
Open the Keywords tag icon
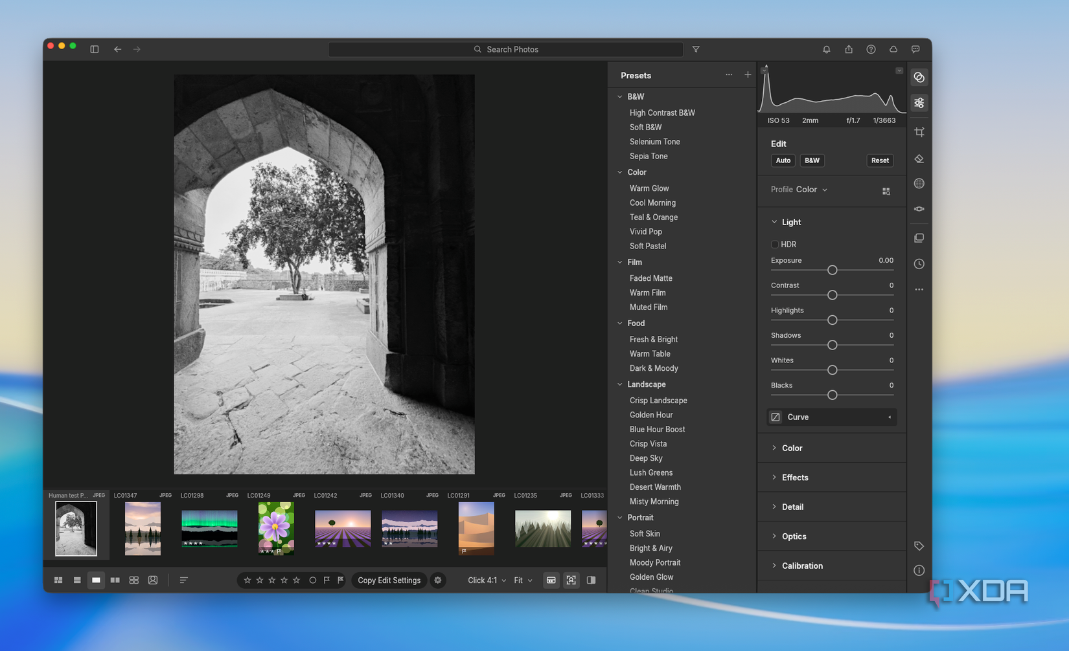tap(919, 546)
